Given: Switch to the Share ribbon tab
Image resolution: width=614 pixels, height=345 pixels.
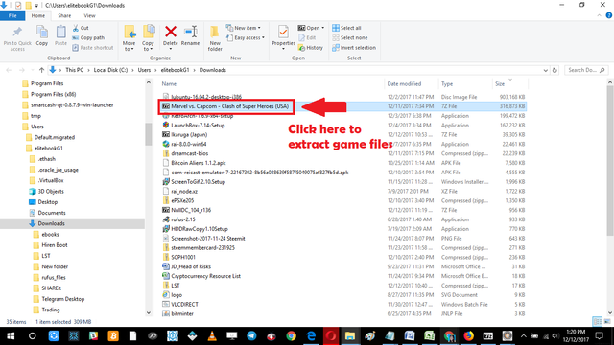Looking at the screenshot, I should pyautogui.click(x=64, y=15).
